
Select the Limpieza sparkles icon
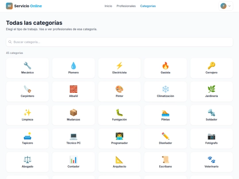click(x=27, y=113)
